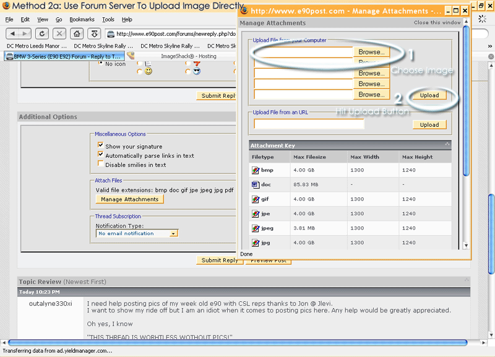Viewport: 495px width, 357px height.
Task: Switch to the ImageShack Hosting tab
Action: (189, 56)
